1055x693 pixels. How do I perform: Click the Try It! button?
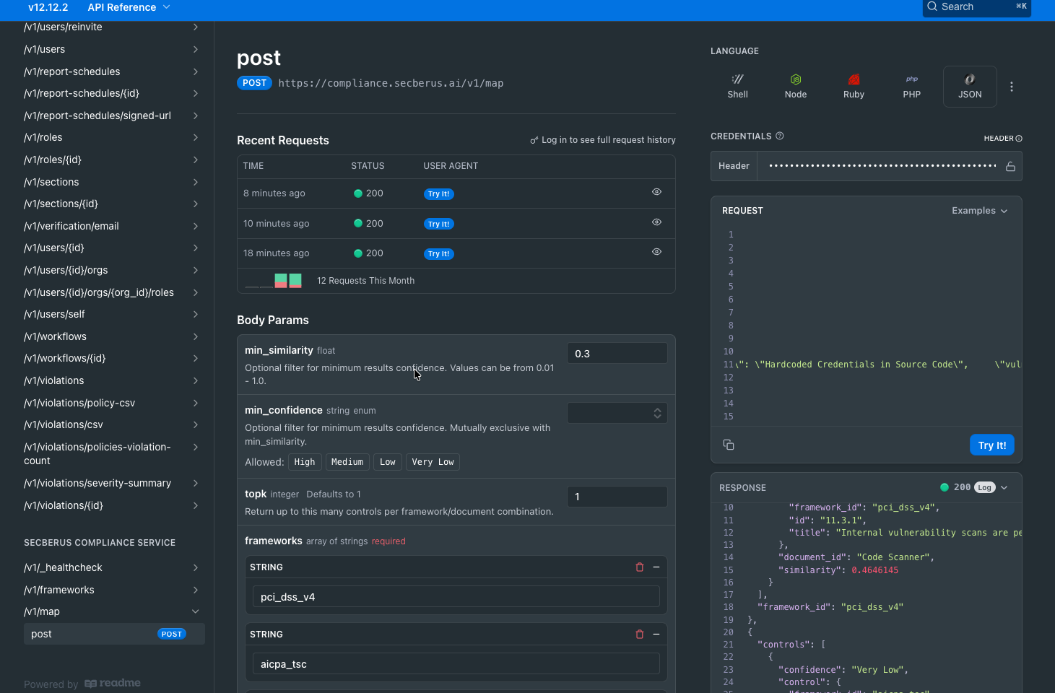coord(991,445)
